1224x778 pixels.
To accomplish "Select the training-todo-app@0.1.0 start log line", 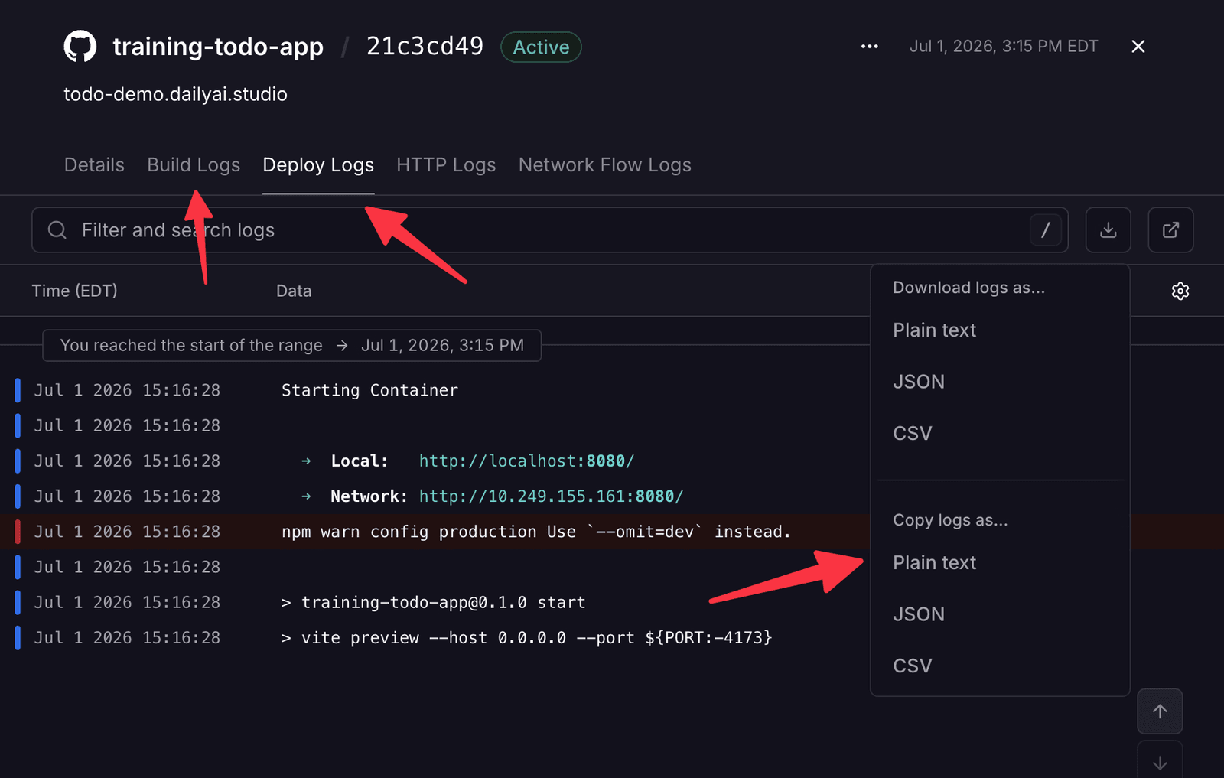I will 433,602.
